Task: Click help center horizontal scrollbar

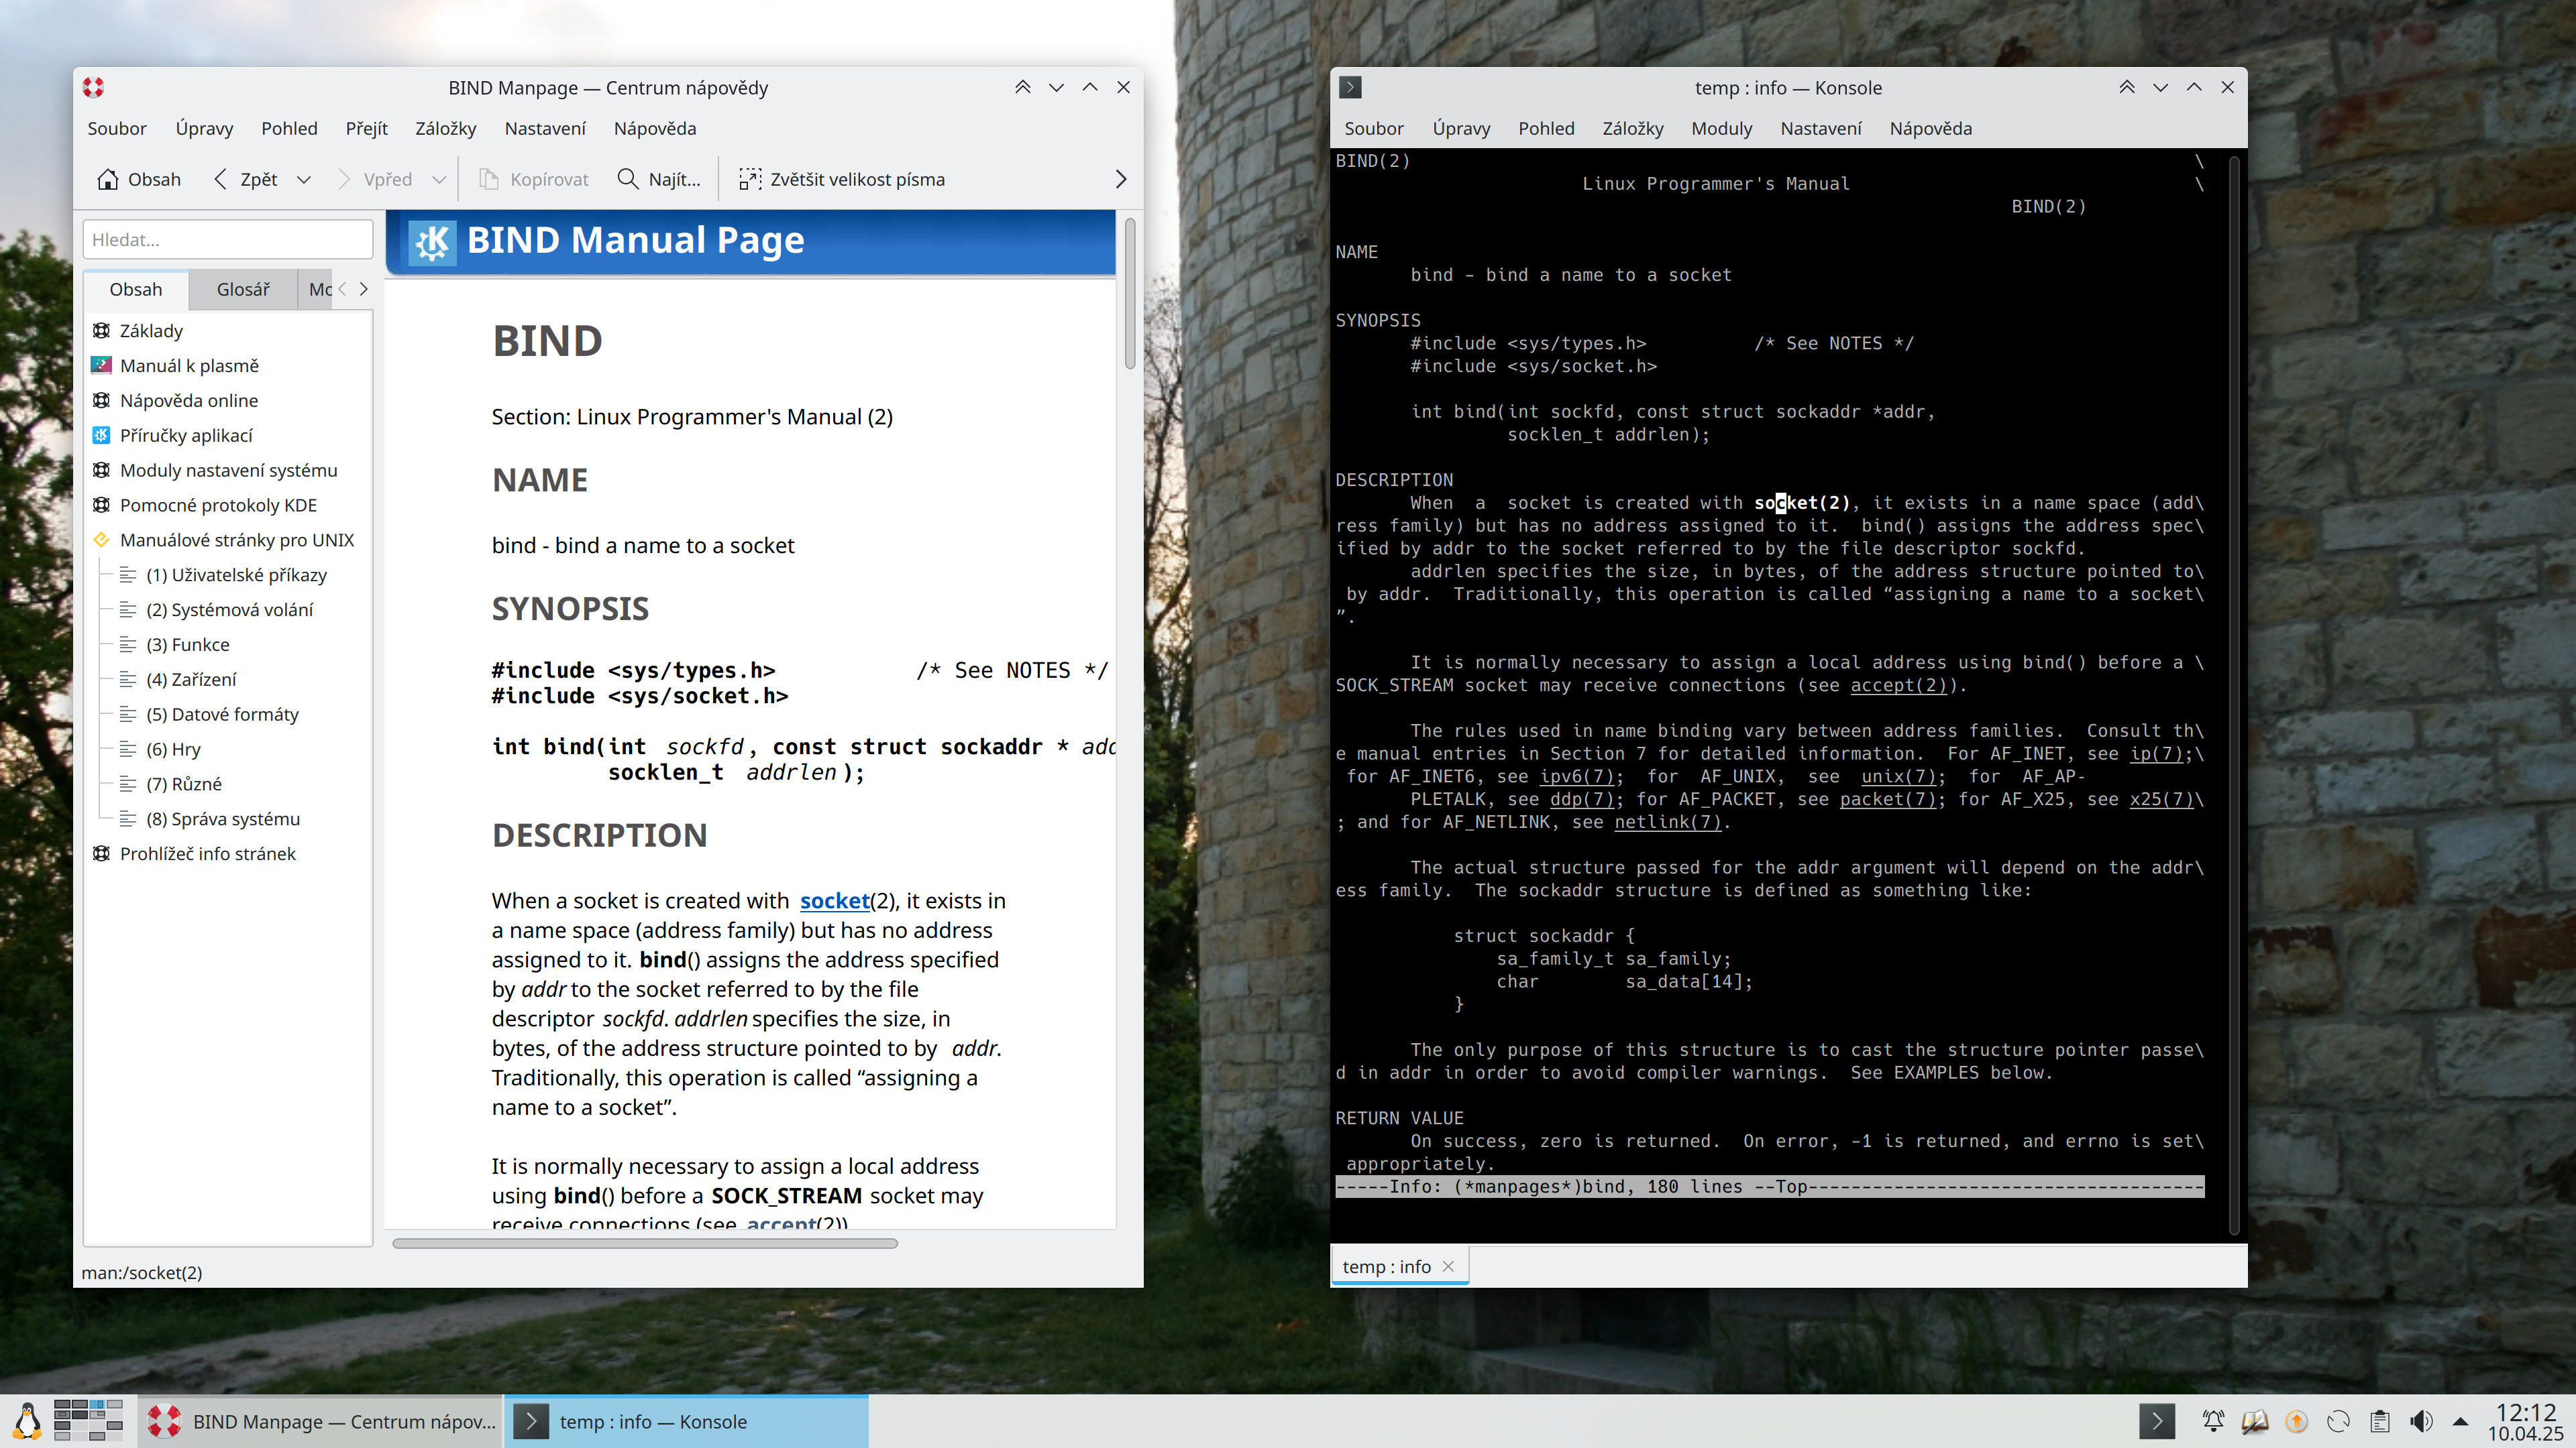Action: click(645, 1244)
